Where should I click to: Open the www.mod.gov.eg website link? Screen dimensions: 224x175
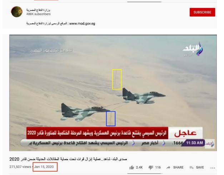(82, 24)
